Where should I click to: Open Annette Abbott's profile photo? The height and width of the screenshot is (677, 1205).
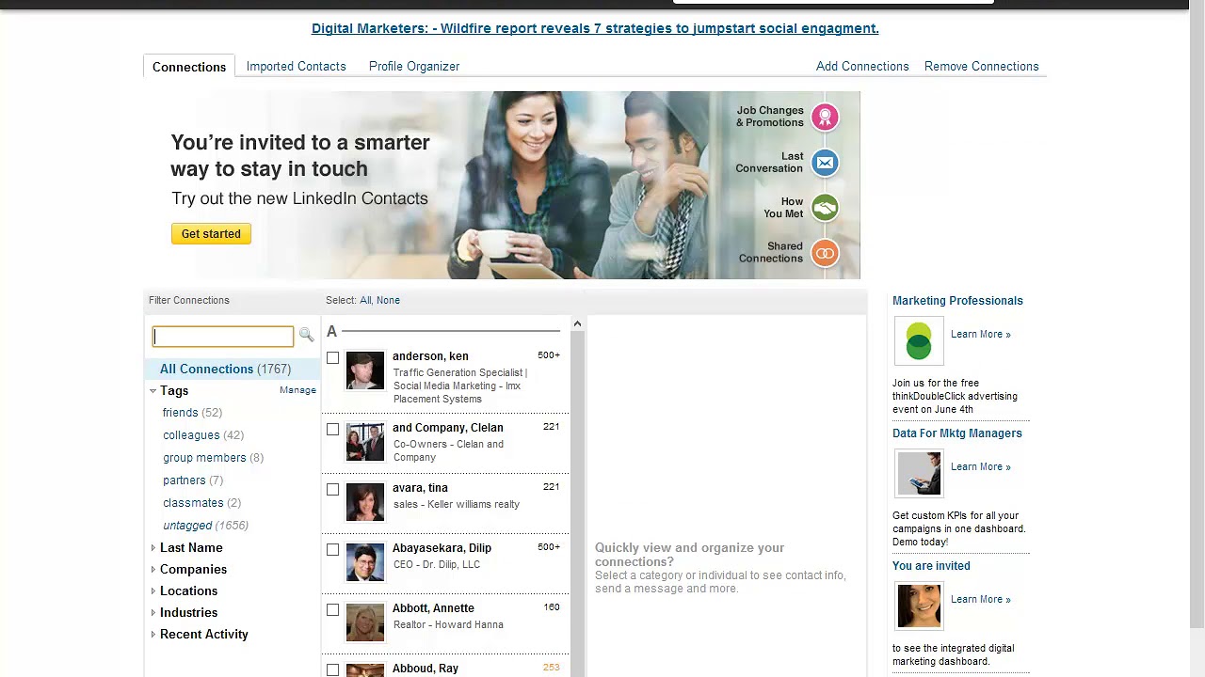[x=365, y=622]
